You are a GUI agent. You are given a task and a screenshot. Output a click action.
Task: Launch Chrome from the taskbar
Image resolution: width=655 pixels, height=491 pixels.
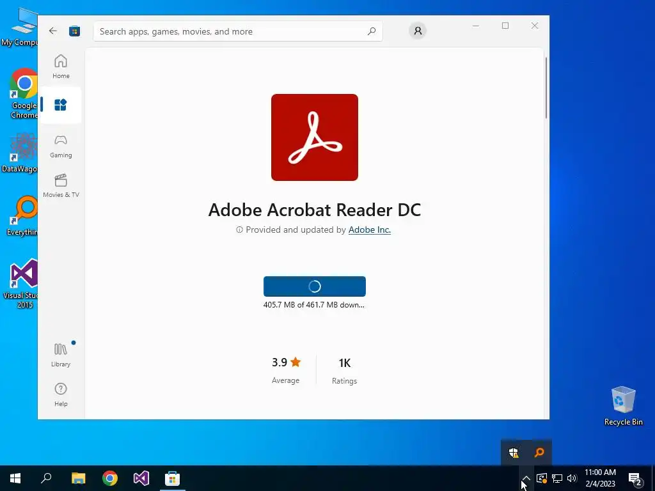click(x=110, y=478)
